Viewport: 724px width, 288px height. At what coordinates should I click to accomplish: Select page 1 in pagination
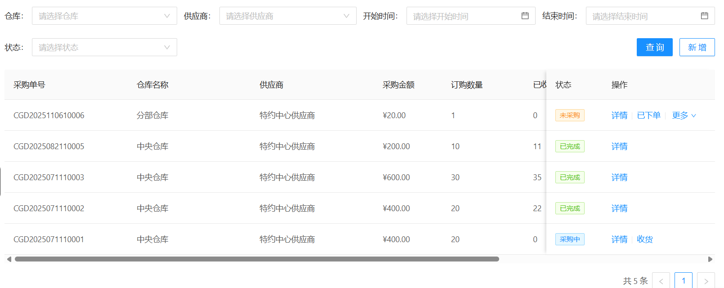tap(683, 281)
